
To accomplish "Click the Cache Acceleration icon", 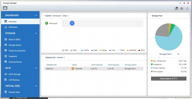I will 6,50.
